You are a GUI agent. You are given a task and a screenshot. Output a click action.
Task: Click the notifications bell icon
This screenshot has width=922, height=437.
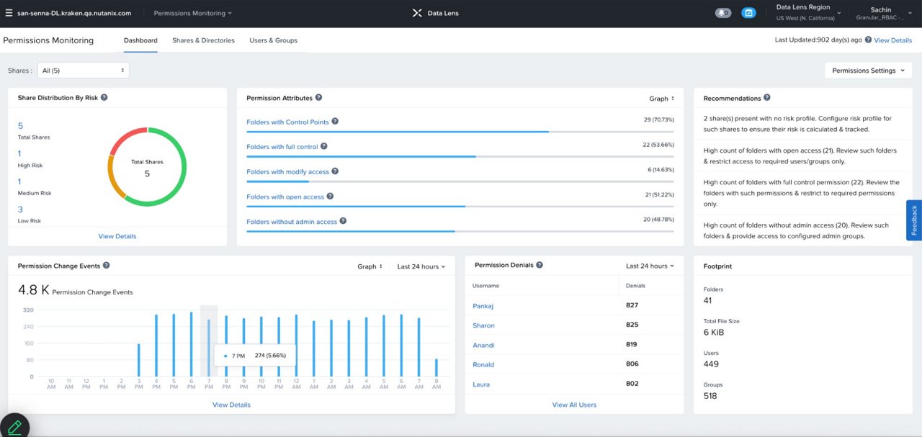(722, 13)
